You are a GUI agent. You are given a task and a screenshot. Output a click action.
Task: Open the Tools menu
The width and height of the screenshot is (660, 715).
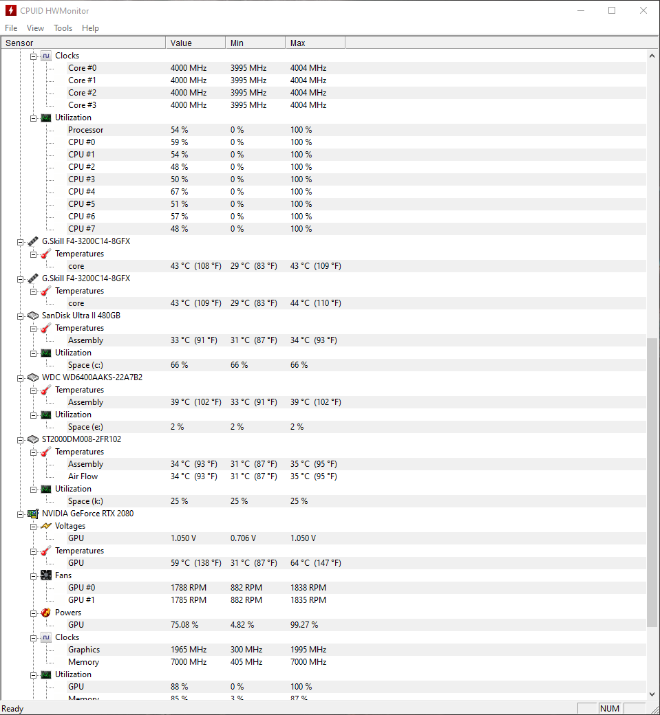coord(63,27)
